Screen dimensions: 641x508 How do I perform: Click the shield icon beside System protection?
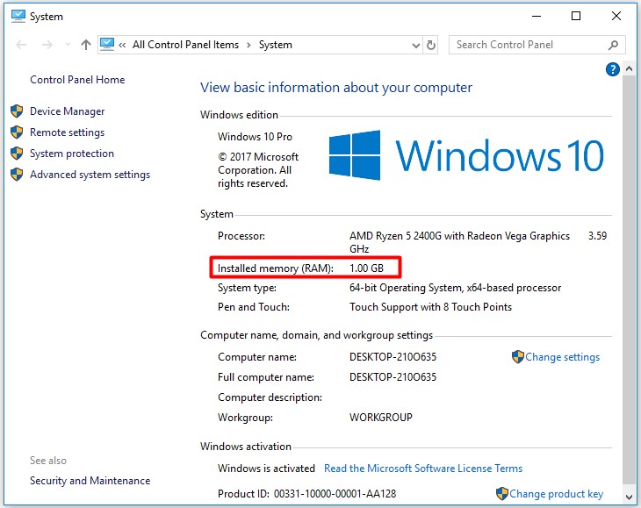point(17,154)
